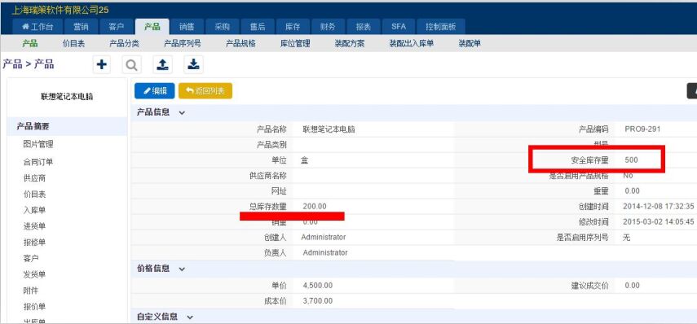Open the 工作台 tab
The height and width of the screenshot is (324, 697).
(x=37, y=27)
